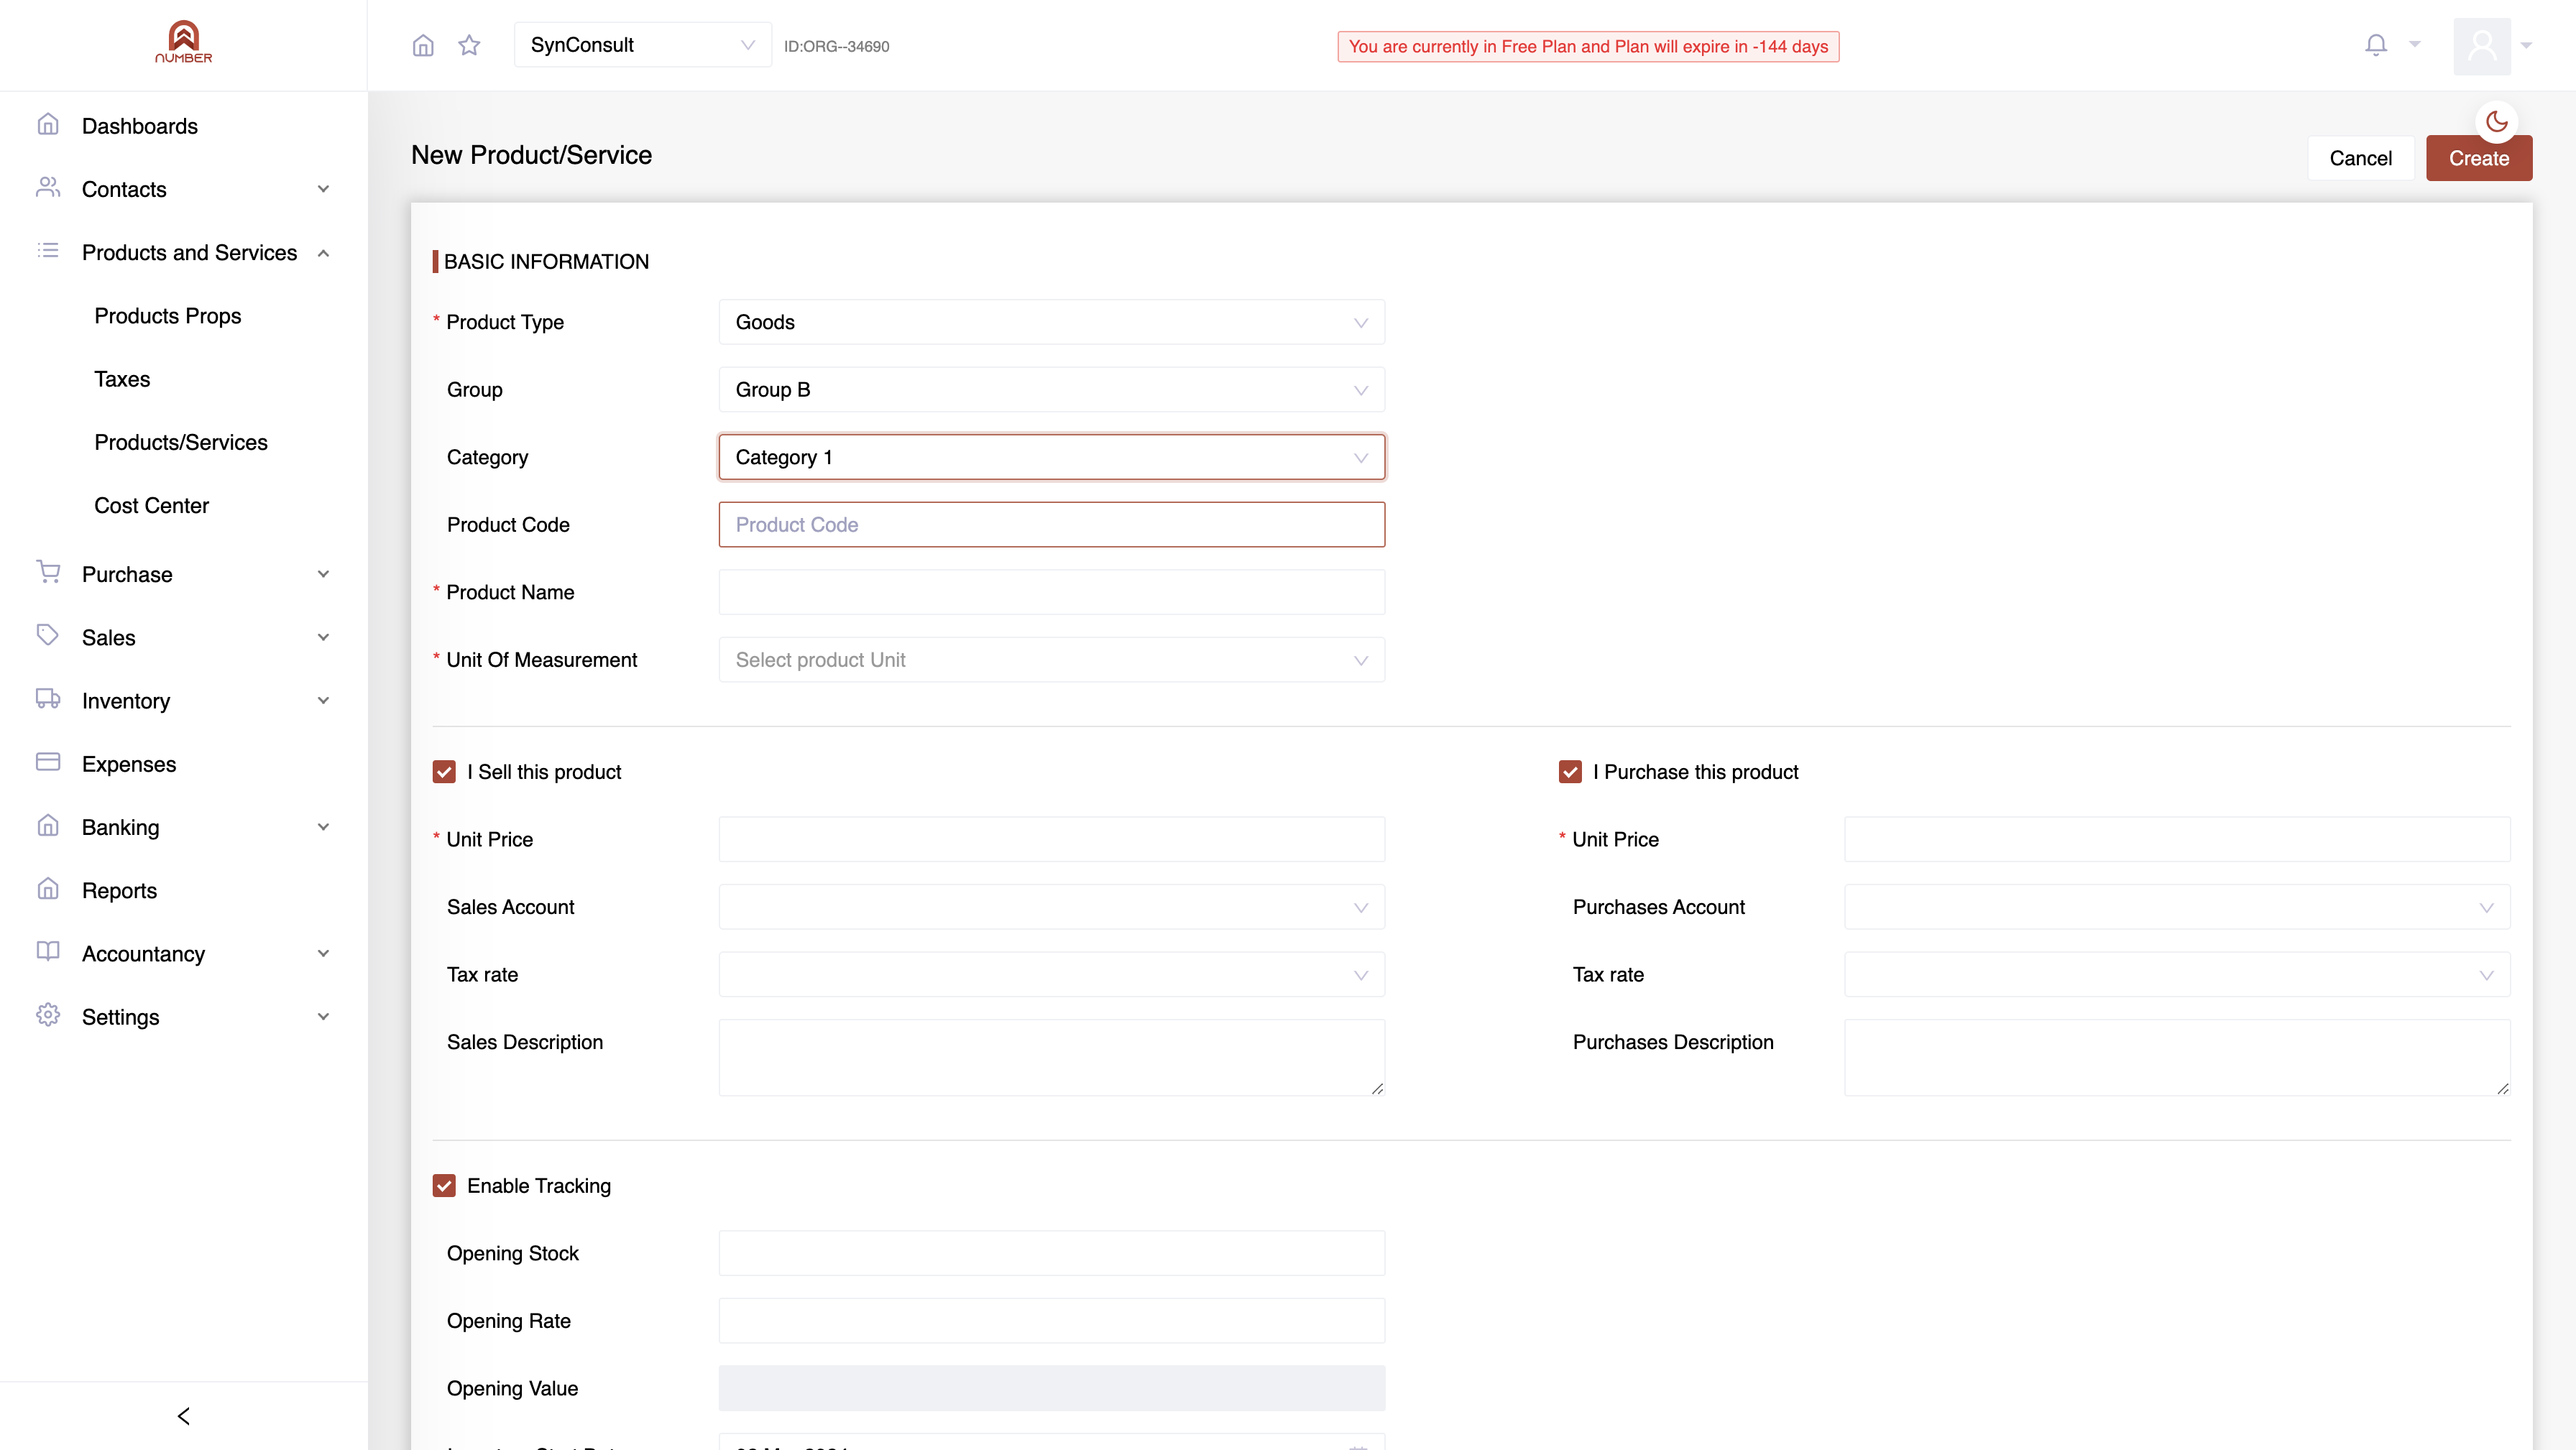Image resolution: width=2576 pixels, height=1450 pixels.
Task: Open the Sales Account dropdown
Action: [1052, 907]
